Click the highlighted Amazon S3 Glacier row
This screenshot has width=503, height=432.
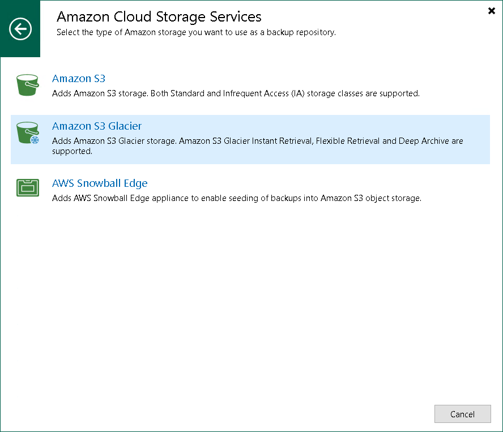click(250, 138)
